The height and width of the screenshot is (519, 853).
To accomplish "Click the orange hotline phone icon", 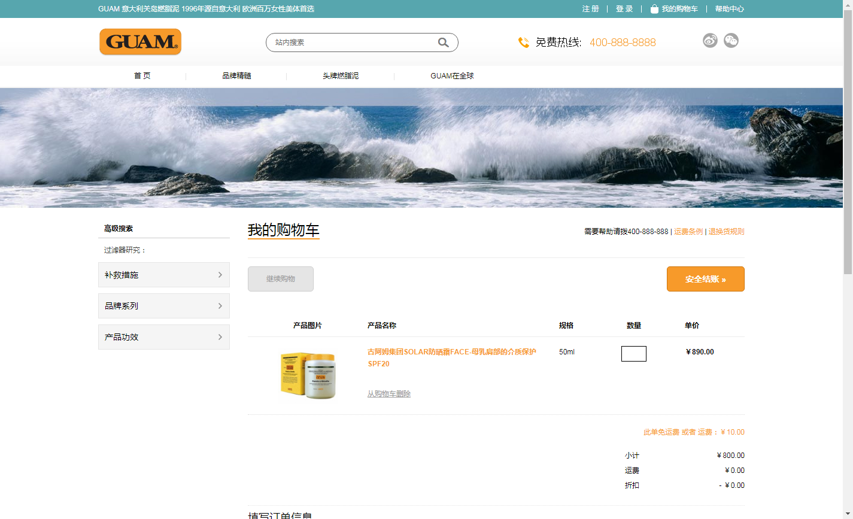I will pos(523,43).
